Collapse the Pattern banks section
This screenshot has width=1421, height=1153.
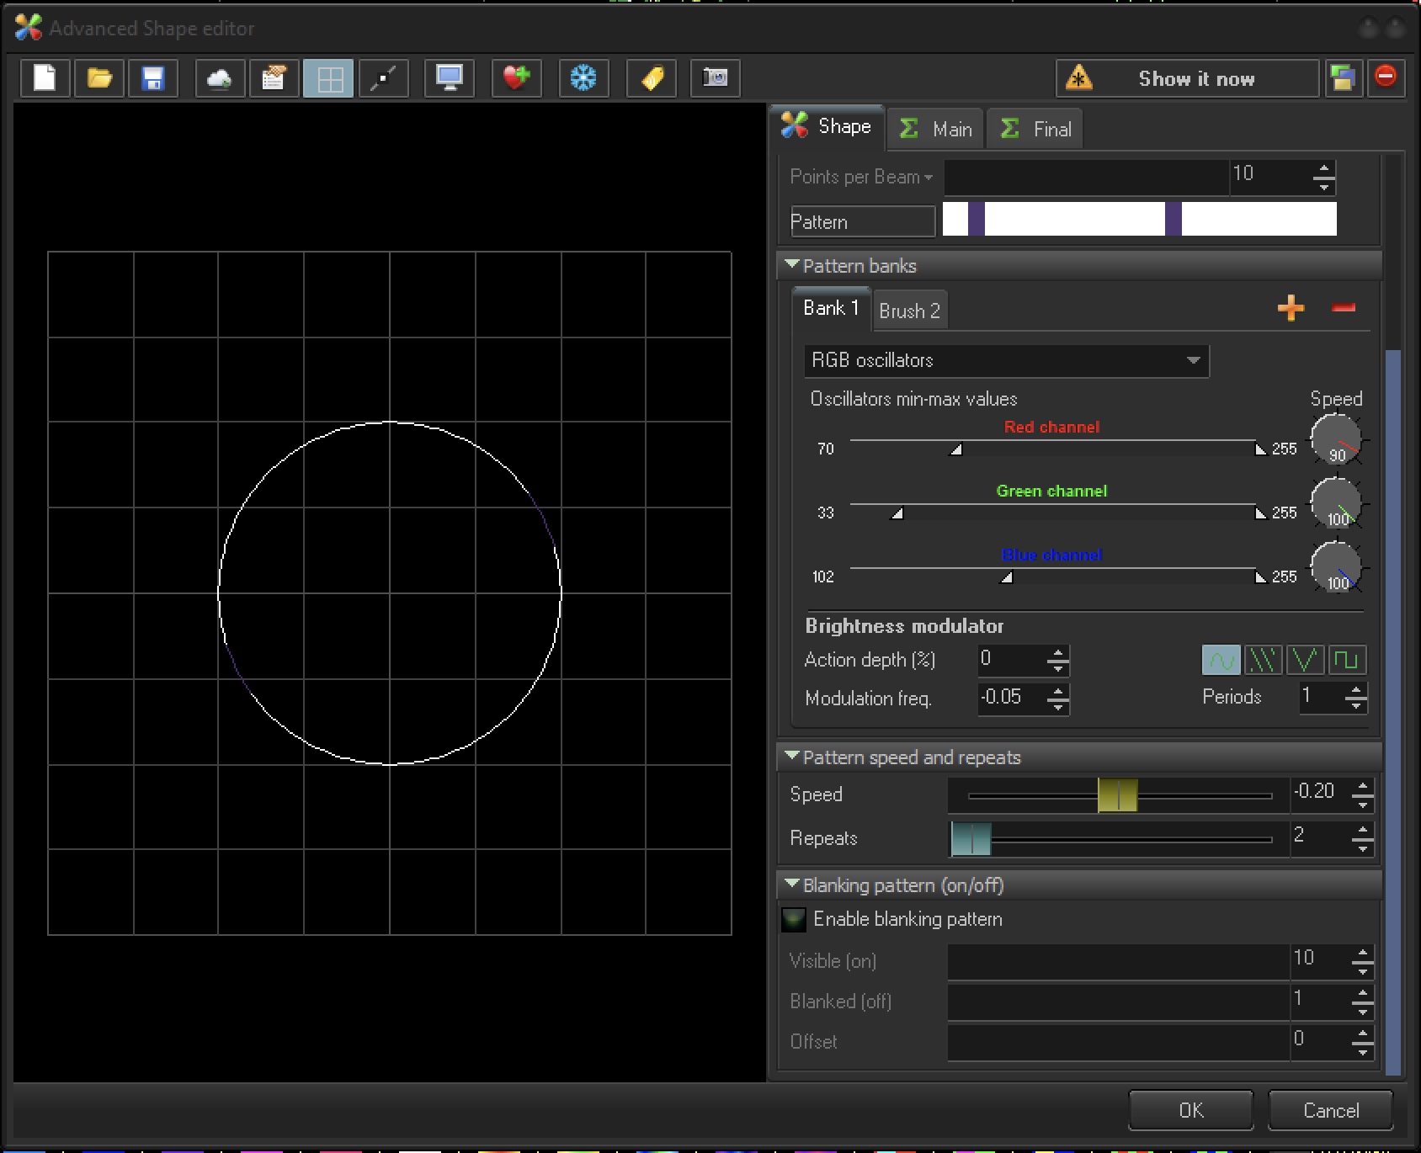[x=791, y=265]
